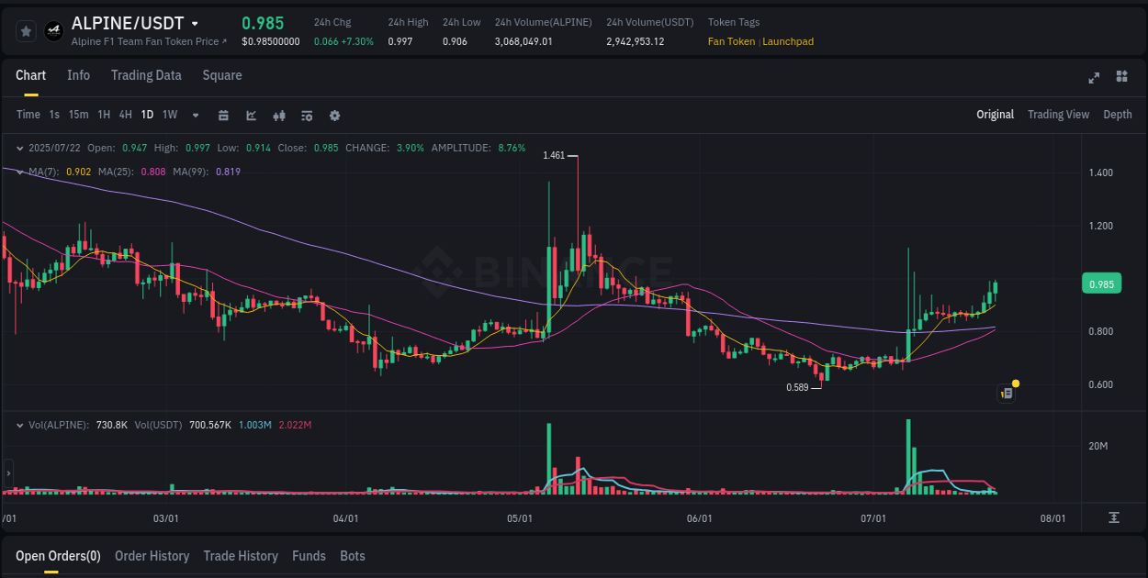Switch to the Trading Data tab
The image size is (1148, 578).
[146, 75]
